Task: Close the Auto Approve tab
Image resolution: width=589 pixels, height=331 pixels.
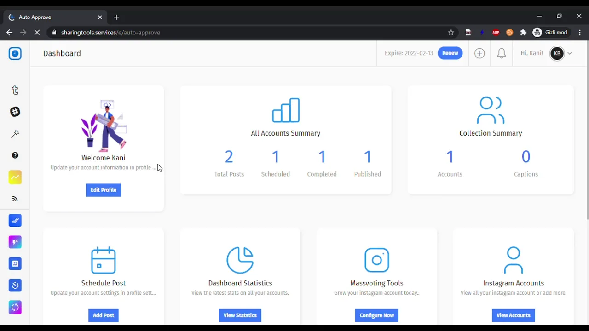Action: tap(100, 17)
